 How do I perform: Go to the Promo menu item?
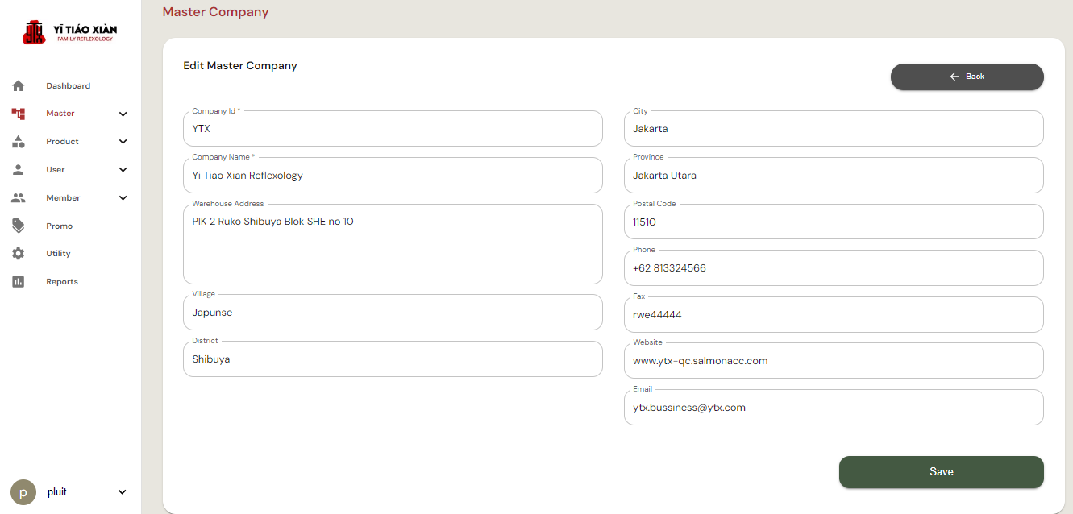(59, 226)
